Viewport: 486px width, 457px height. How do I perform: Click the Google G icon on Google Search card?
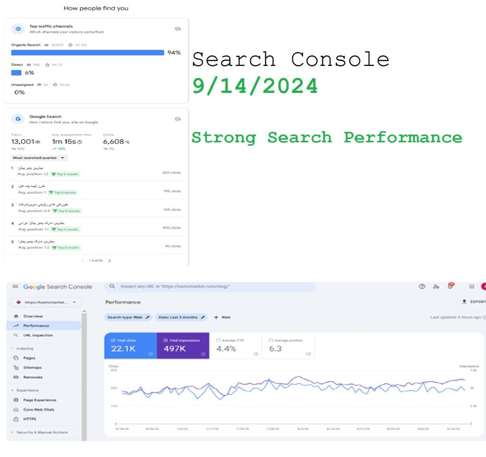pos(19,119)
